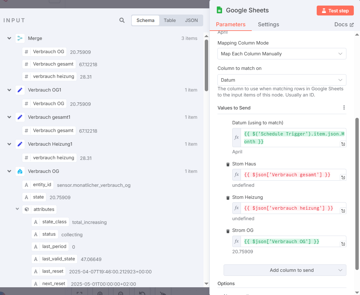Image resolution: width=360 pixels, height=295 pixels.
Task: Click the state field pill
Action: [34, 197]
